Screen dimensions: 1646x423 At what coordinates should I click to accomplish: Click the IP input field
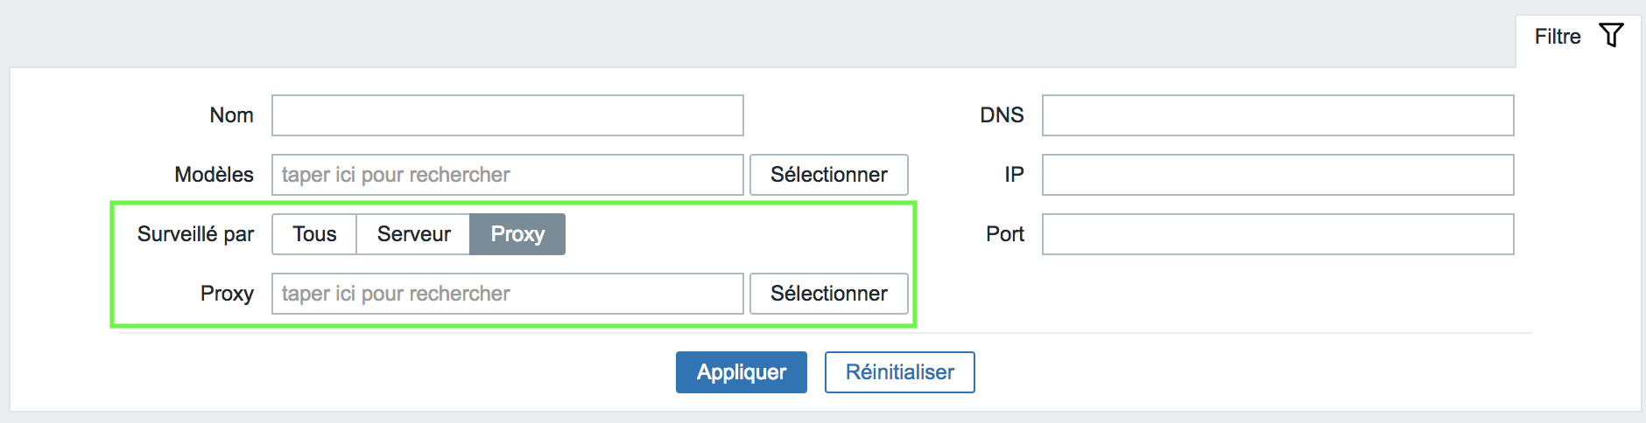(x=1278, y=175)
